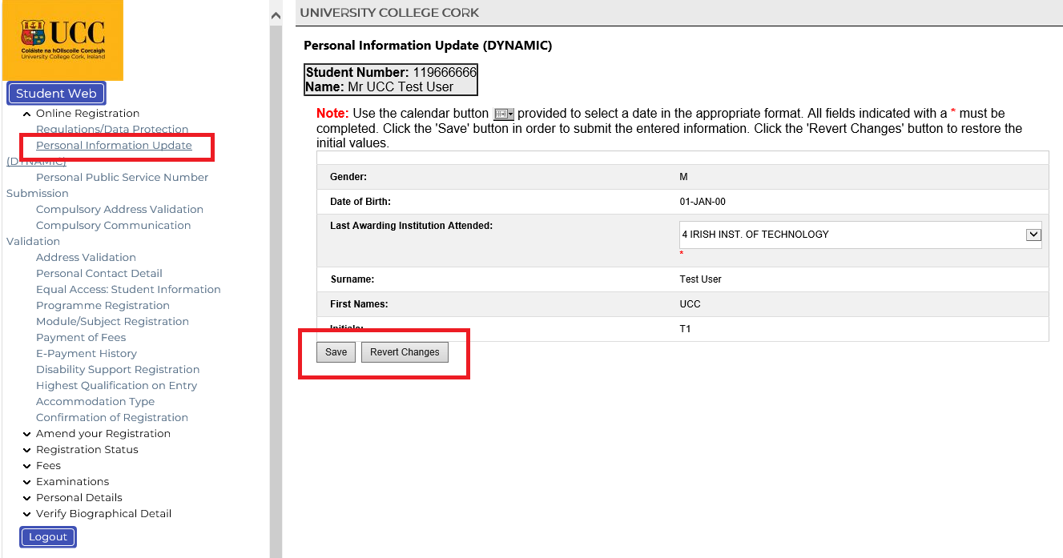
Task: Click the Gender value M
Action: pos(683,177)
